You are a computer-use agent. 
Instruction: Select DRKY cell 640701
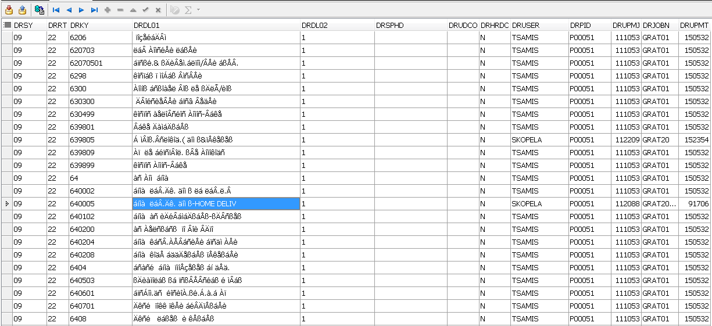coord(100,306)
